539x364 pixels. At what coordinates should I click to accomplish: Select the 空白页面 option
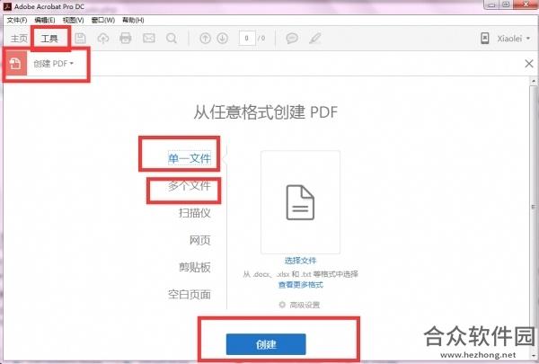tap(190, 294)
